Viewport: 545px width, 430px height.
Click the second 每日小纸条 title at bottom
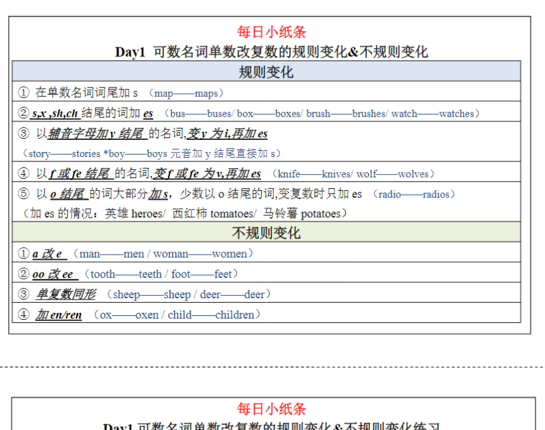tap(271, 408)
